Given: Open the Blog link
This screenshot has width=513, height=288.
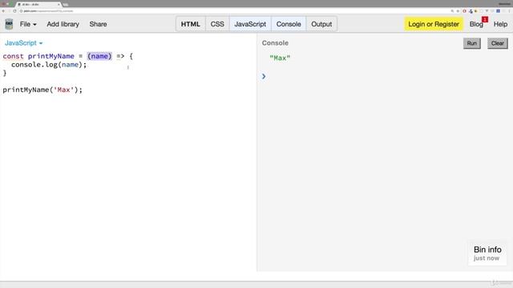Looking at the screenshot, I should [x=476, y=25].
